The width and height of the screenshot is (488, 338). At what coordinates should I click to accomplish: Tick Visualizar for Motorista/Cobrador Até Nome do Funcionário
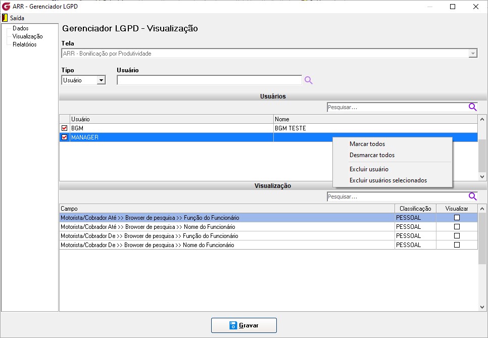[x=457, y=226]
